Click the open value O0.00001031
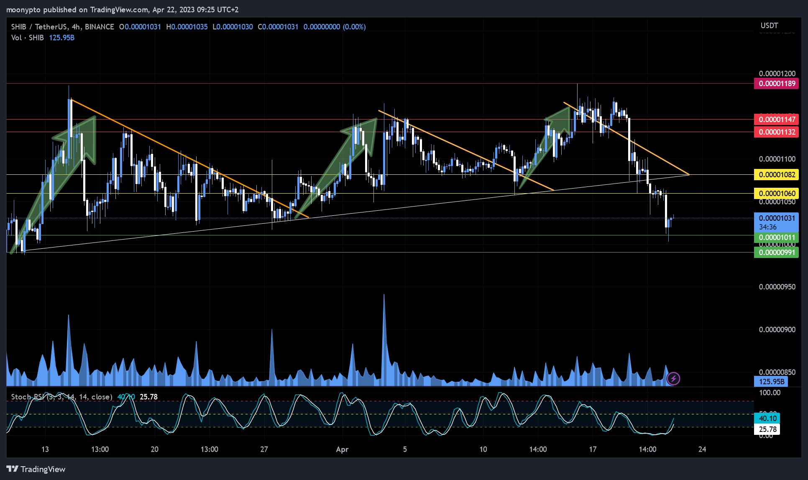This screenshot has height=480, width=808. click(140, 27)
